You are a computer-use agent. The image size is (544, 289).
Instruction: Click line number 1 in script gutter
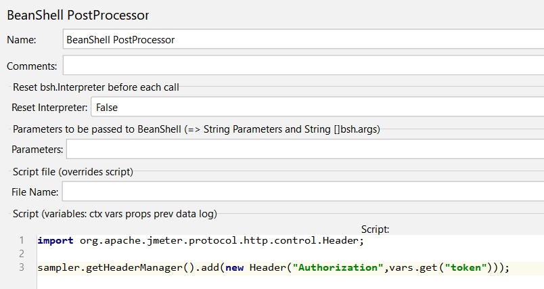(22, 240)
